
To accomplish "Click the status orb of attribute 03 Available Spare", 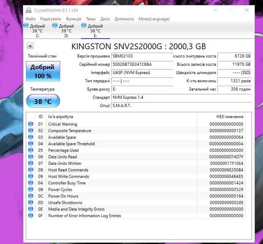I will (31, 137).
